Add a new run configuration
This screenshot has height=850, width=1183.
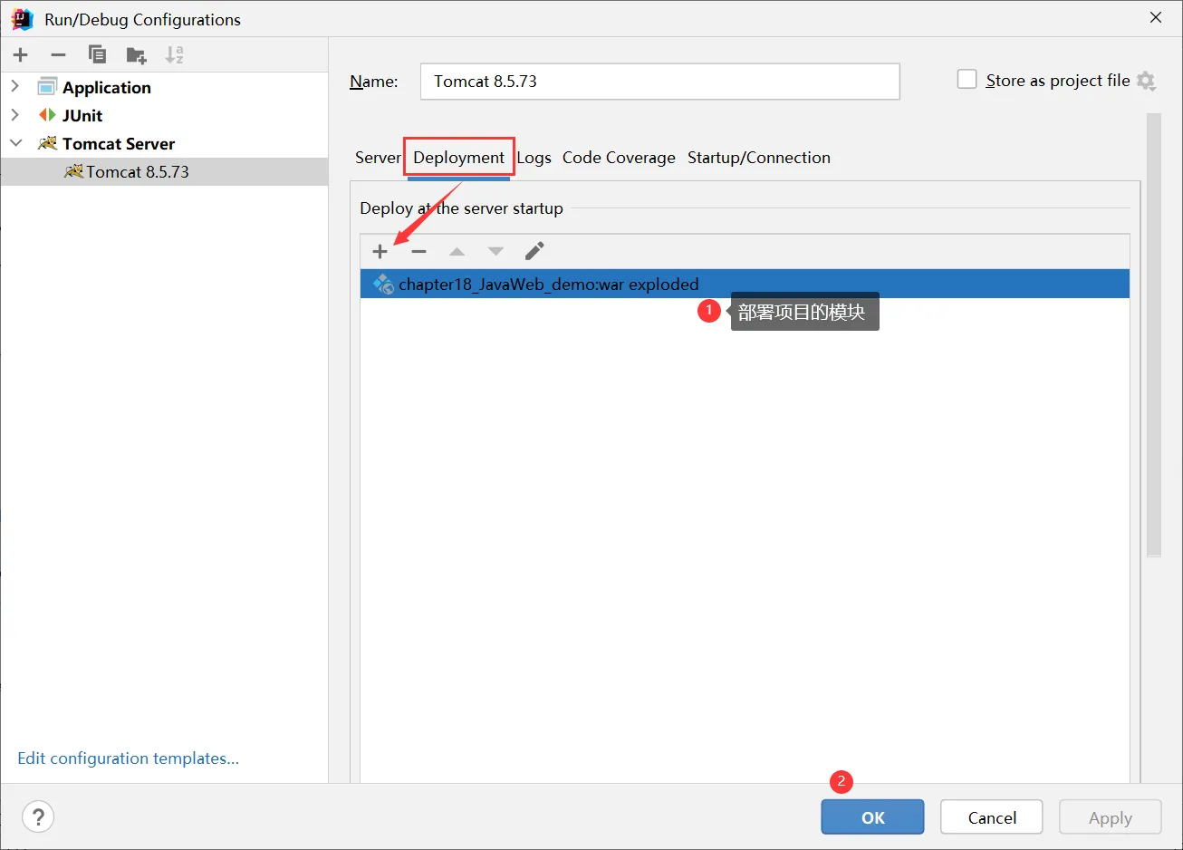(21, 55)
